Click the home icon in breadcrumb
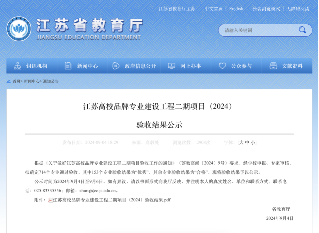 tap(9, 81)
